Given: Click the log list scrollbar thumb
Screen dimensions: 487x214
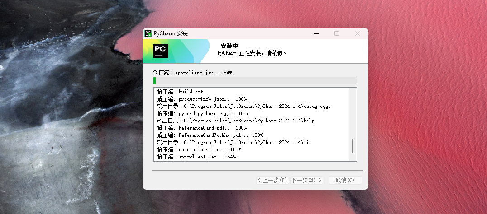Looking at the screenshot, I should (x=353, y=146).
